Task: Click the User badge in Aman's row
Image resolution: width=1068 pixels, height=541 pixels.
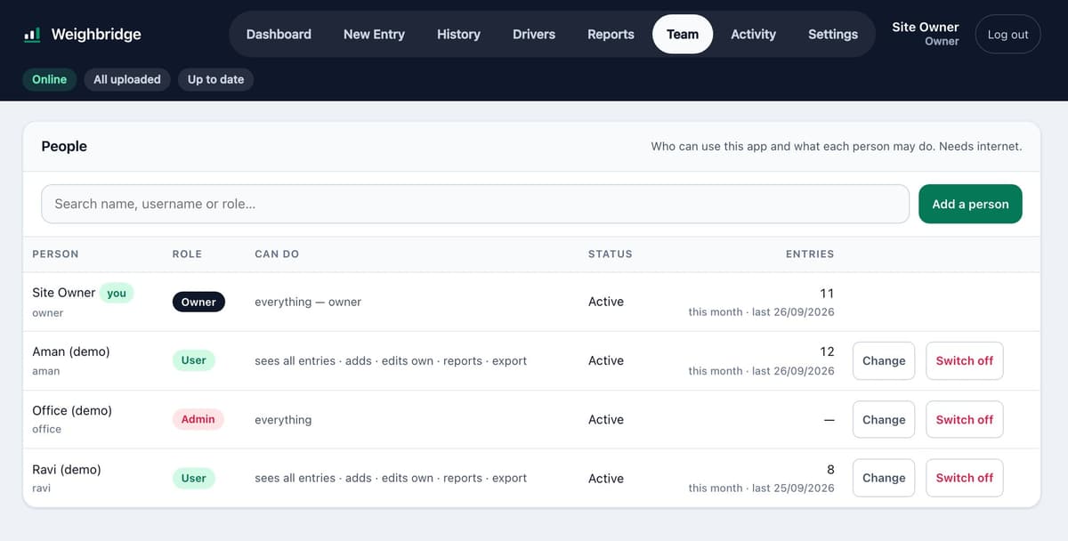Action: pos(193,360)
